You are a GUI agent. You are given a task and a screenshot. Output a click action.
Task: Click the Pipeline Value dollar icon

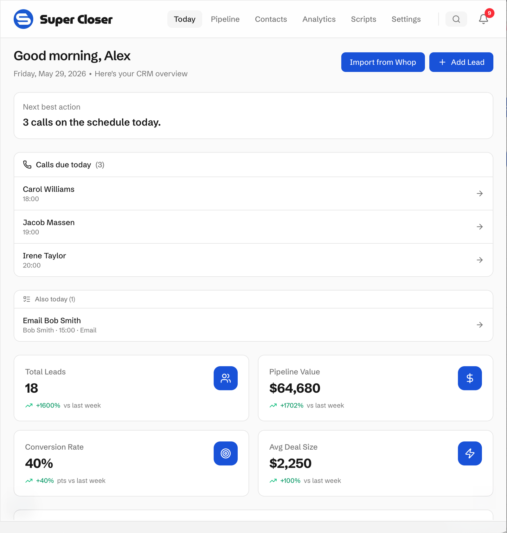click(470, 378)
